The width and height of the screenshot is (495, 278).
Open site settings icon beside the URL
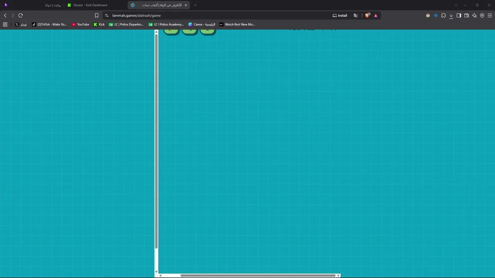(107, 15)
